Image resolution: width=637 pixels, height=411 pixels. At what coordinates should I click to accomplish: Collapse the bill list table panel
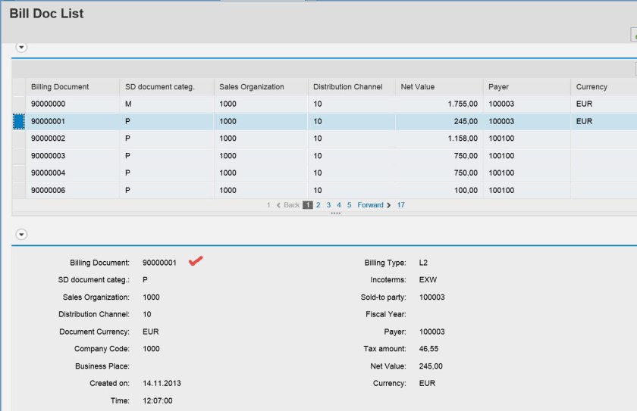pos(21,47)
